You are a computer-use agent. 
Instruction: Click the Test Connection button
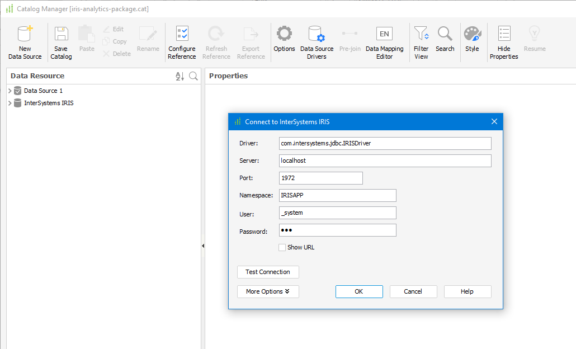click(x=268, y=272)
